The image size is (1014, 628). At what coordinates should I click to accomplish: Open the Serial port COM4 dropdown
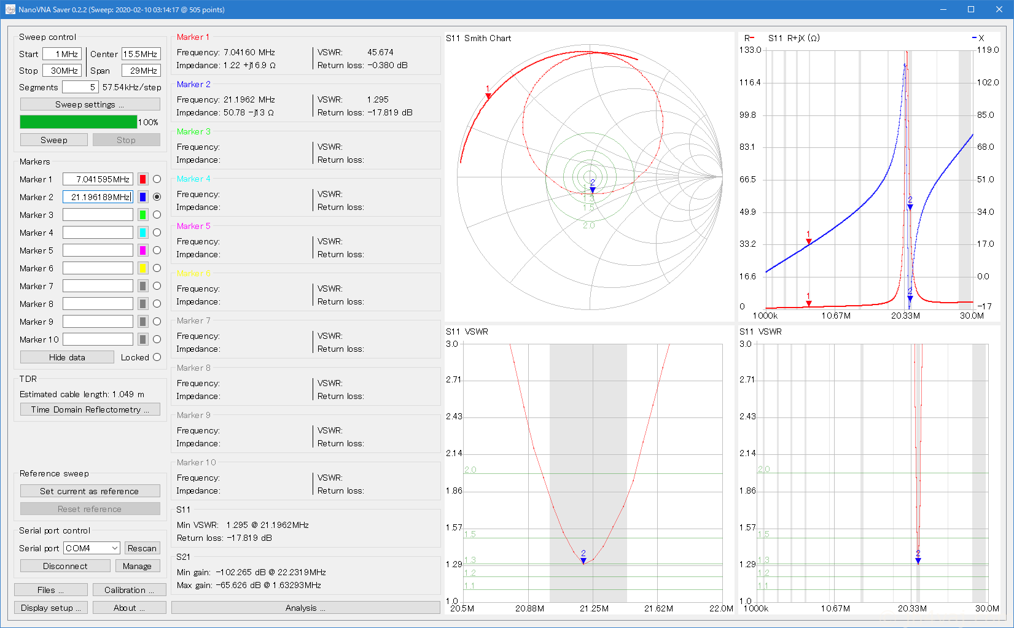[x=92, y=548]
